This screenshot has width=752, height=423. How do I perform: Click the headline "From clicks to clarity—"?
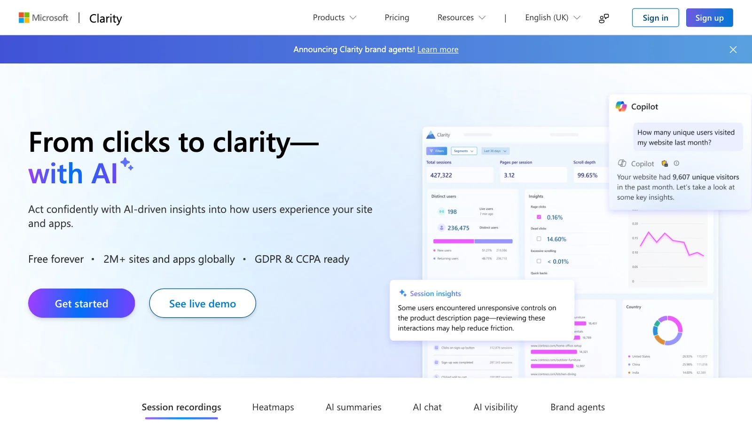(174, 142)
